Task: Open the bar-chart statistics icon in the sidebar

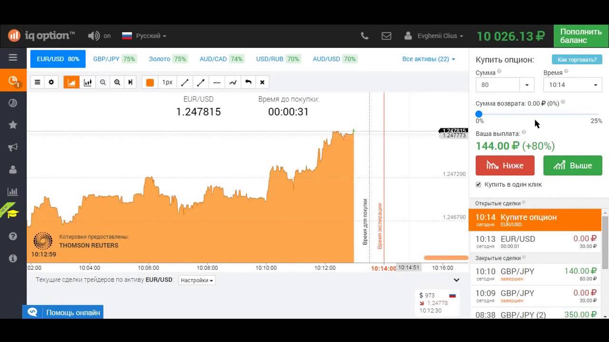Action: point(13,192)
